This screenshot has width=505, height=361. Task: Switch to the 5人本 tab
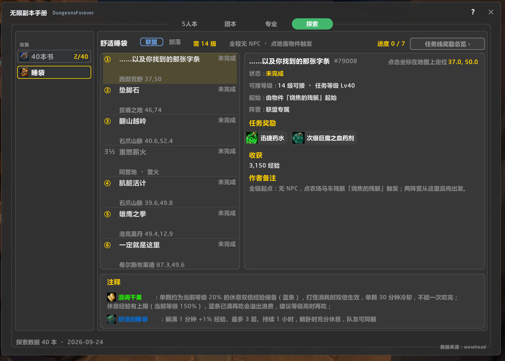(x=189, y=24)
